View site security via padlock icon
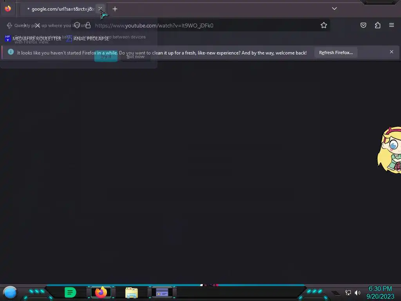 tap(88, 25)
